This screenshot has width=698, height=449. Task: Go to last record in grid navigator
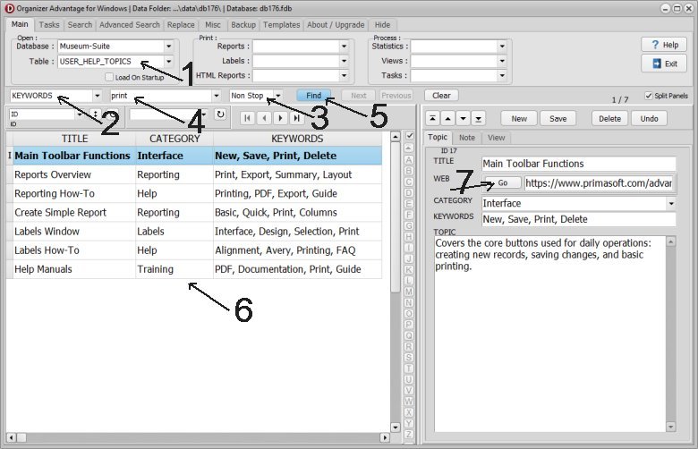click(295, 117)
